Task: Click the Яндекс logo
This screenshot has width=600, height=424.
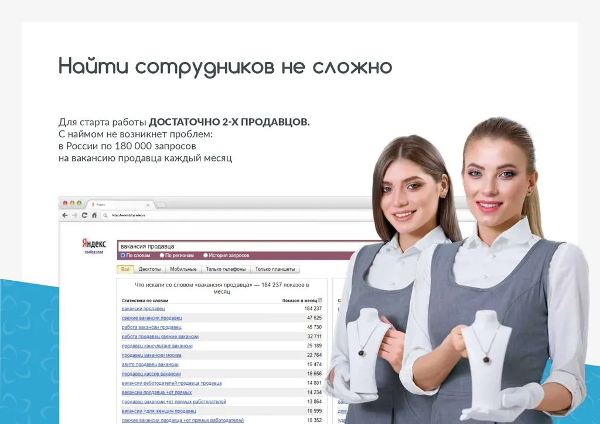Action: click(93, 244)
